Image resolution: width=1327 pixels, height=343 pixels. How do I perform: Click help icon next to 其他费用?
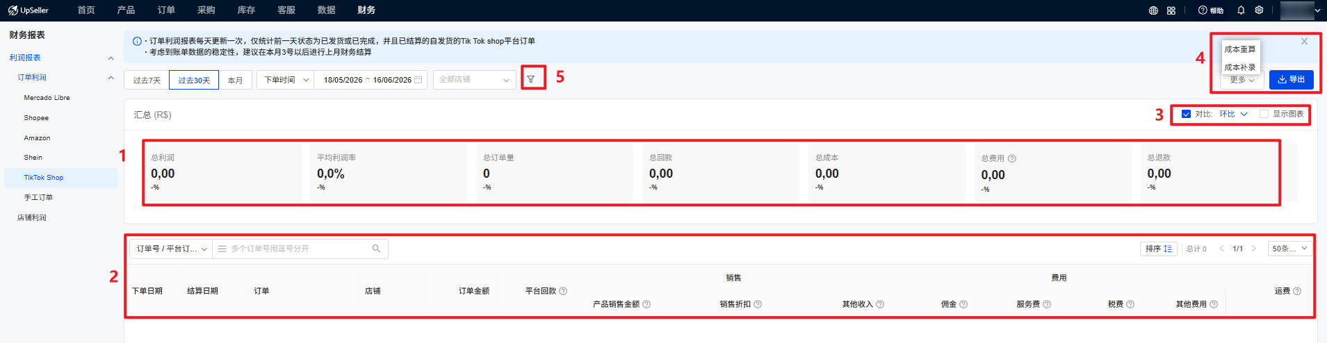1214,304
